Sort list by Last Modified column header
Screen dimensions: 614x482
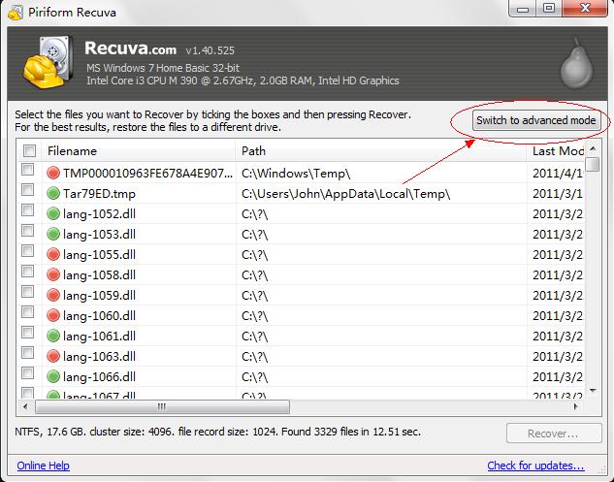tap(556, 150)
